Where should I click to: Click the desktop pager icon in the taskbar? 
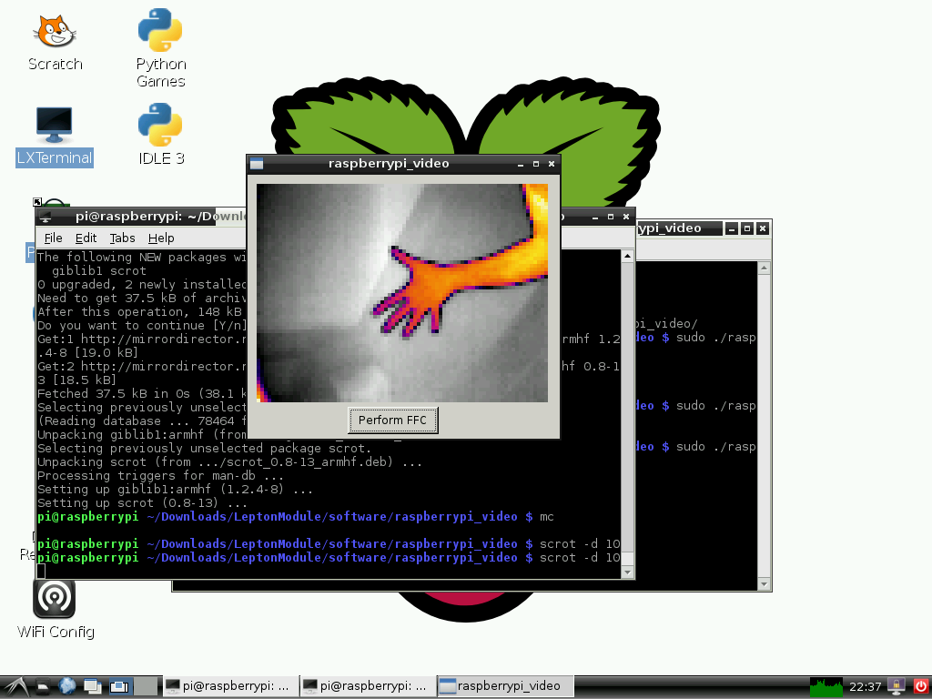click(119, 686)
